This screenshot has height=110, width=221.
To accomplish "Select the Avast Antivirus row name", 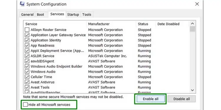I will pos(42,82).
